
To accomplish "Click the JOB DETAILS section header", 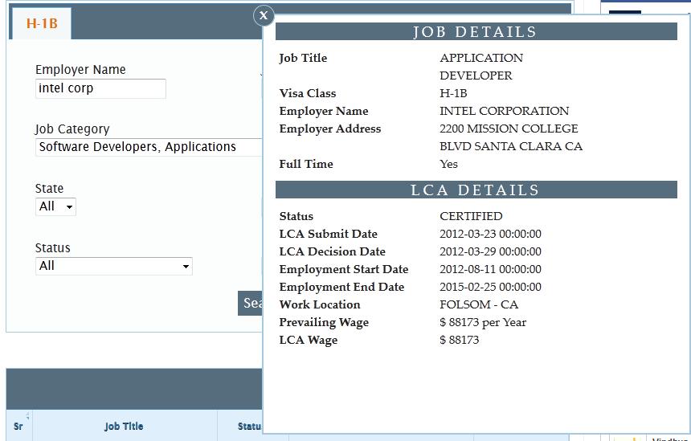I will (x=476, y=32).
